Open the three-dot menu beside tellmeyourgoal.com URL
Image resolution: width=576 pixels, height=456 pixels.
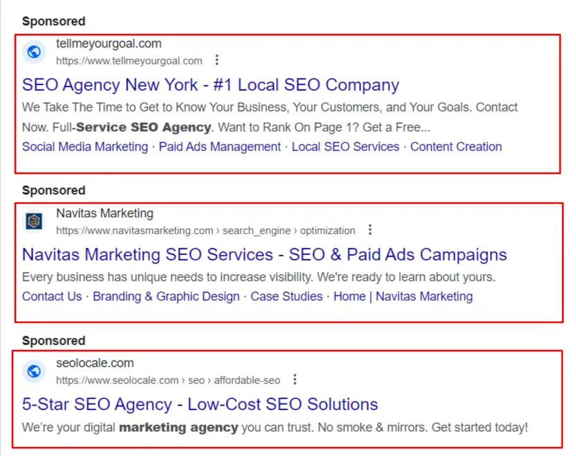coord(217,60)
